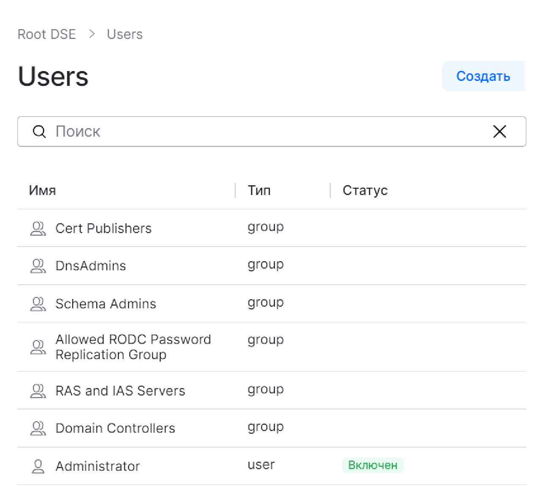Click the Включен status badge
Viewport: 547px width, 486px height.
coord(372,465)
